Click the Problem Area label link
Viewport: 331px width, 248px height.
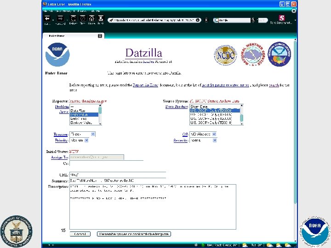(62, 109)
